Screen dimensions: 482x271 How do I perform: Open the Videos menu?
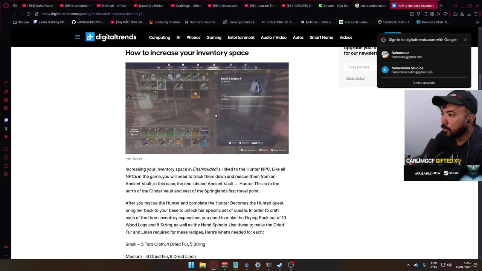(346, 37)
